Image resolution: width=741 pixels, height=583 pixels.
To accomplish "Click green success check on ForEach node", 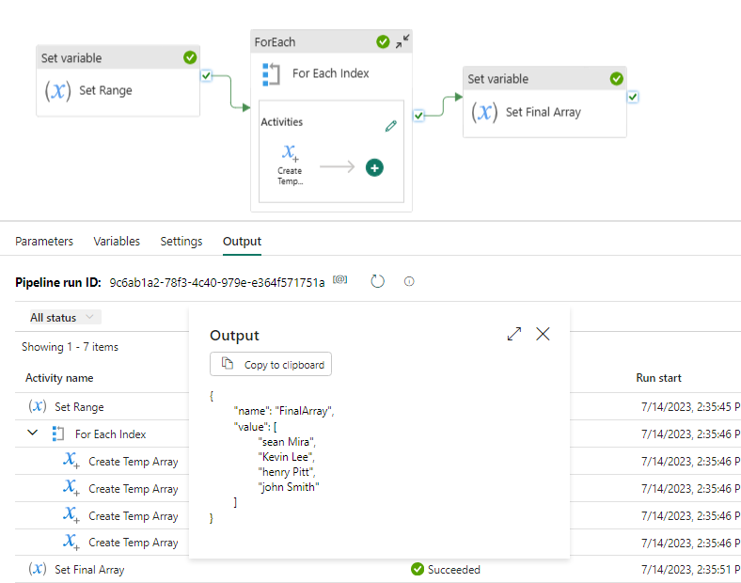I will point(383,41).
